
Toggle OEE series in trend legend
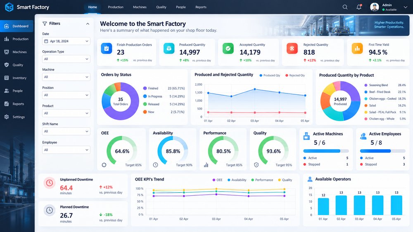[218, 180]
